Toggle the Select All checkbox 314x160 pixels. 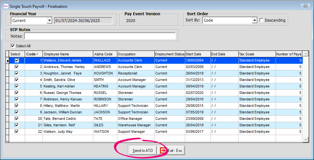click(13, 46)
